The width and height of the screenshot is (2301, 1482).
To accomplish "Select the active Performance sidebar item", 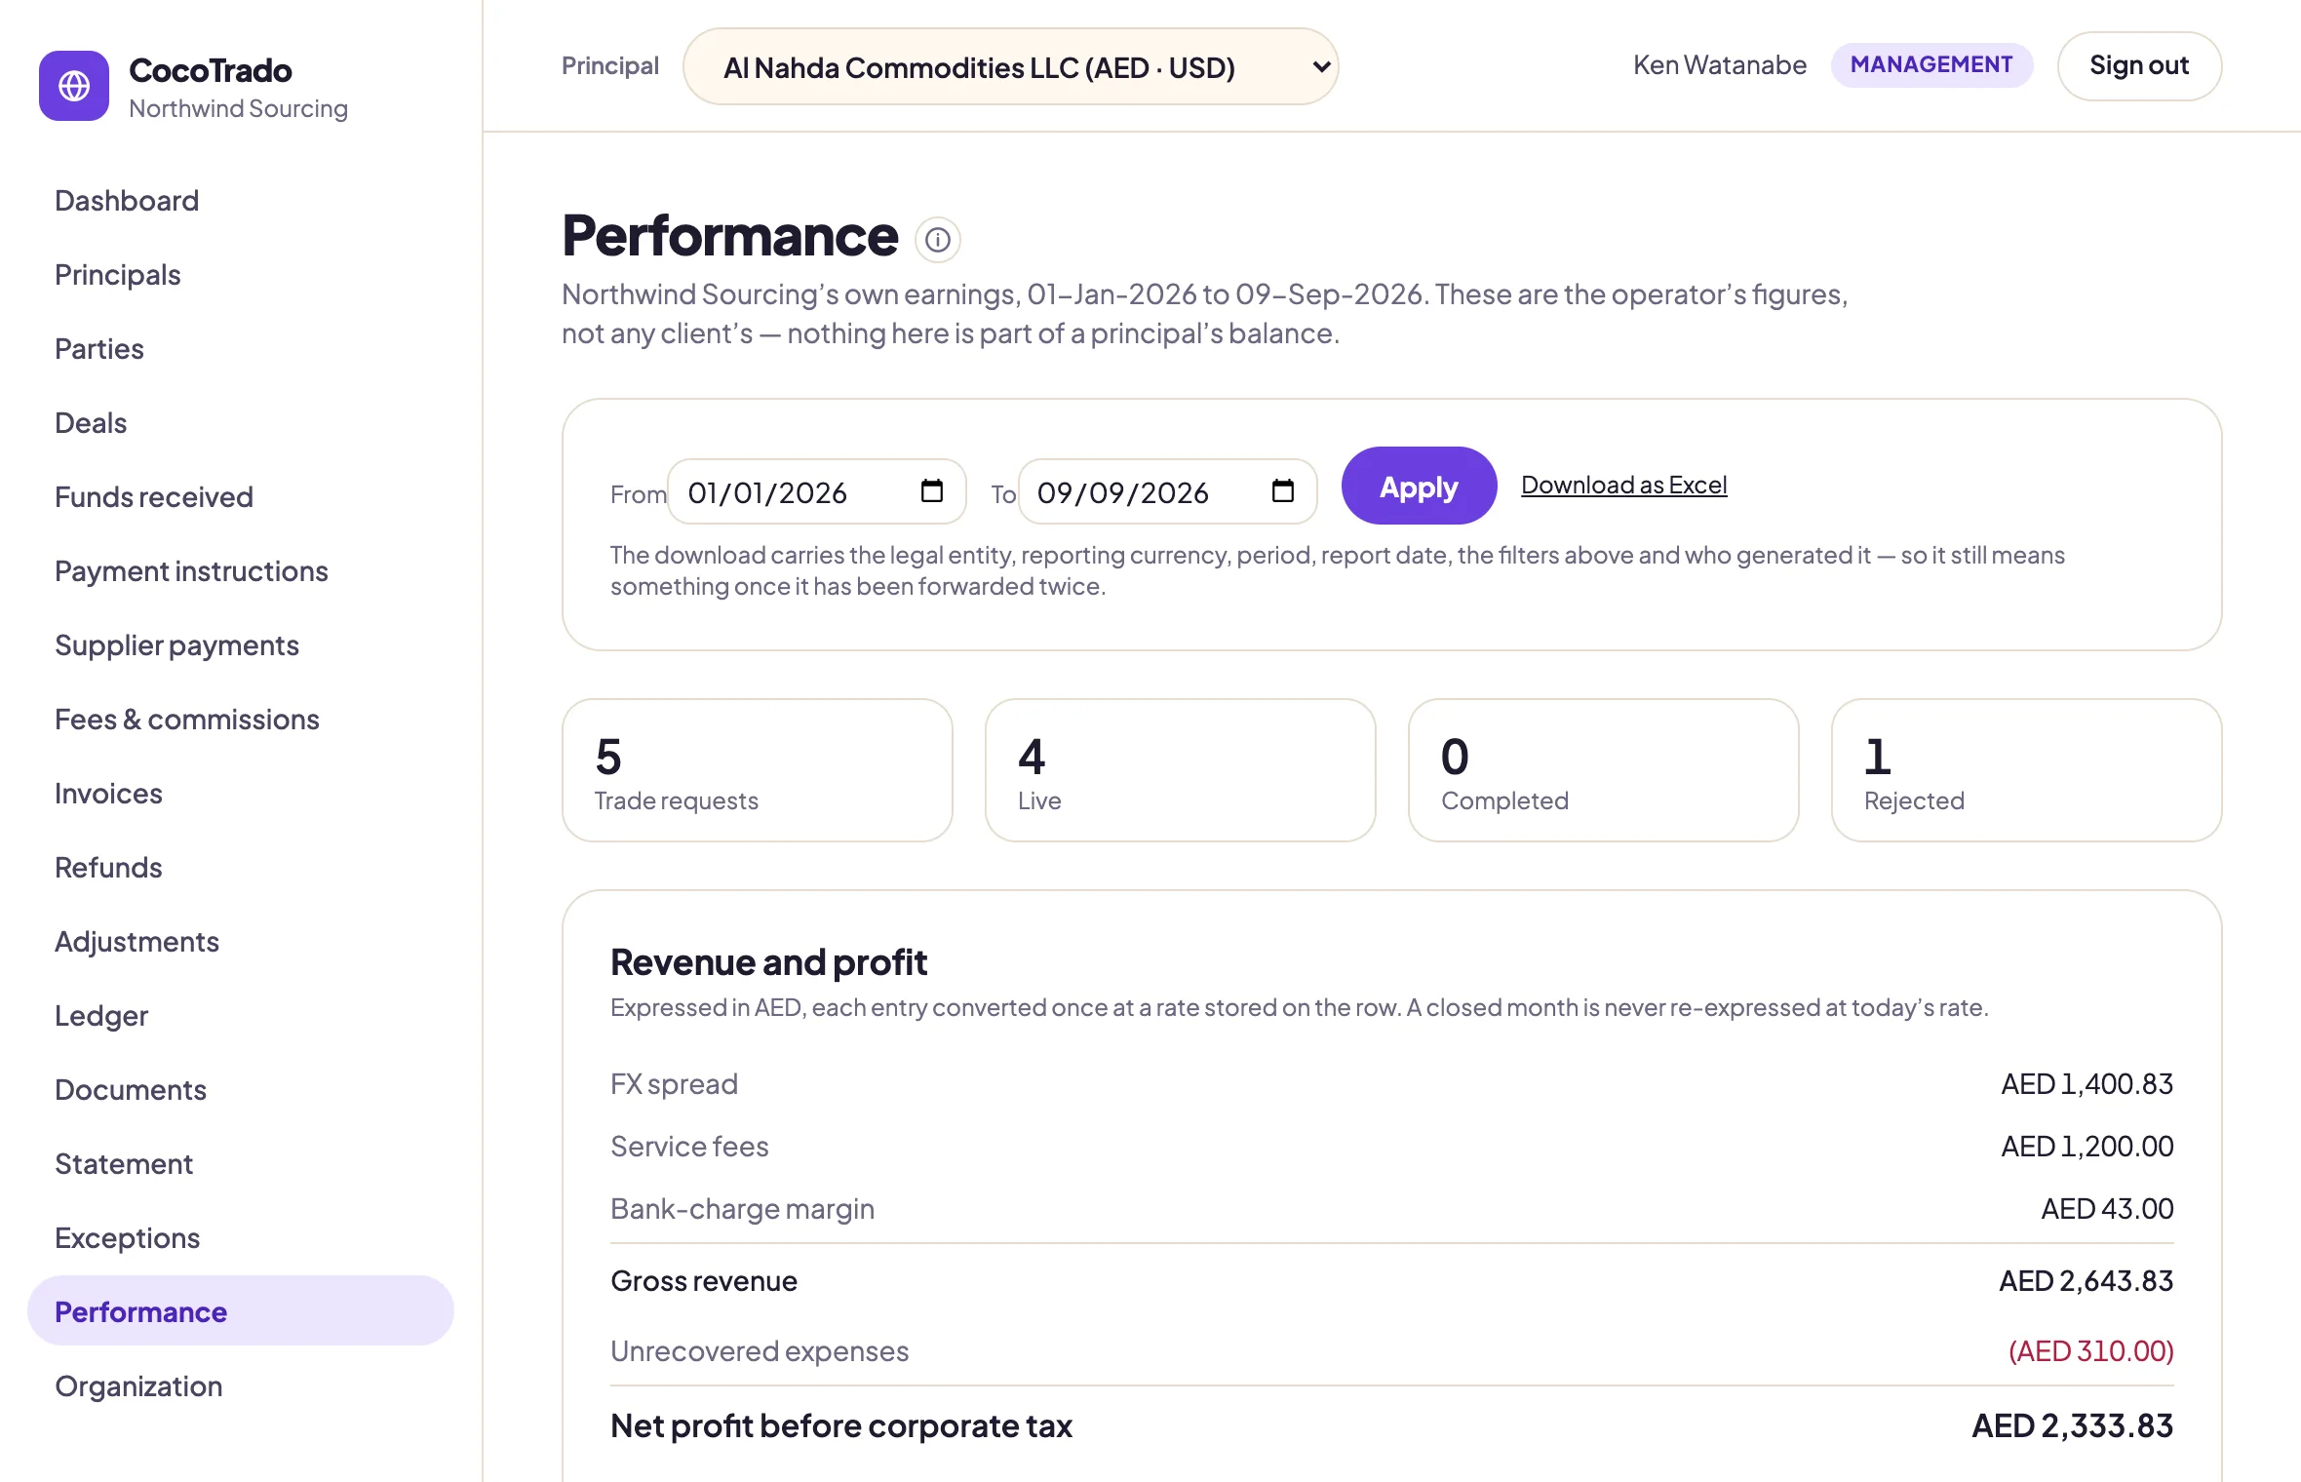I will point(240,1311).
